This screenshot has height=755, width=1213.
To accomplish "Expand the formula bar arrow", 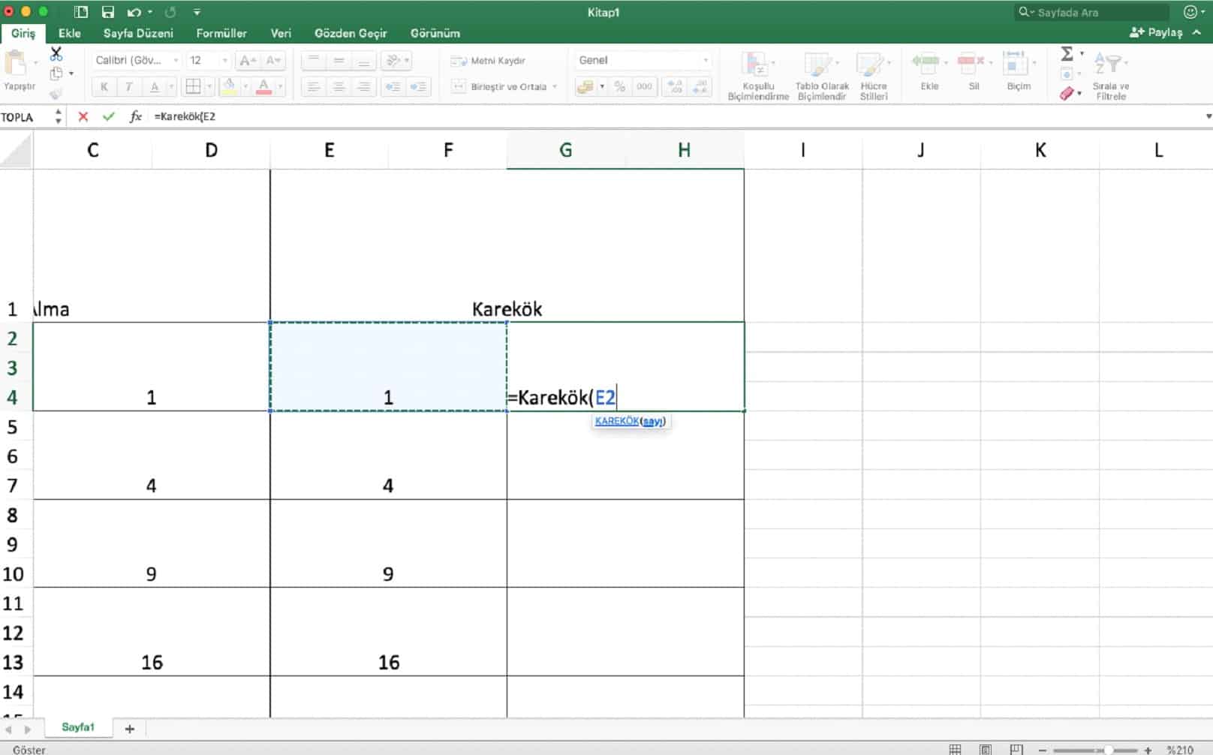I will click(x=1208, y=116).
